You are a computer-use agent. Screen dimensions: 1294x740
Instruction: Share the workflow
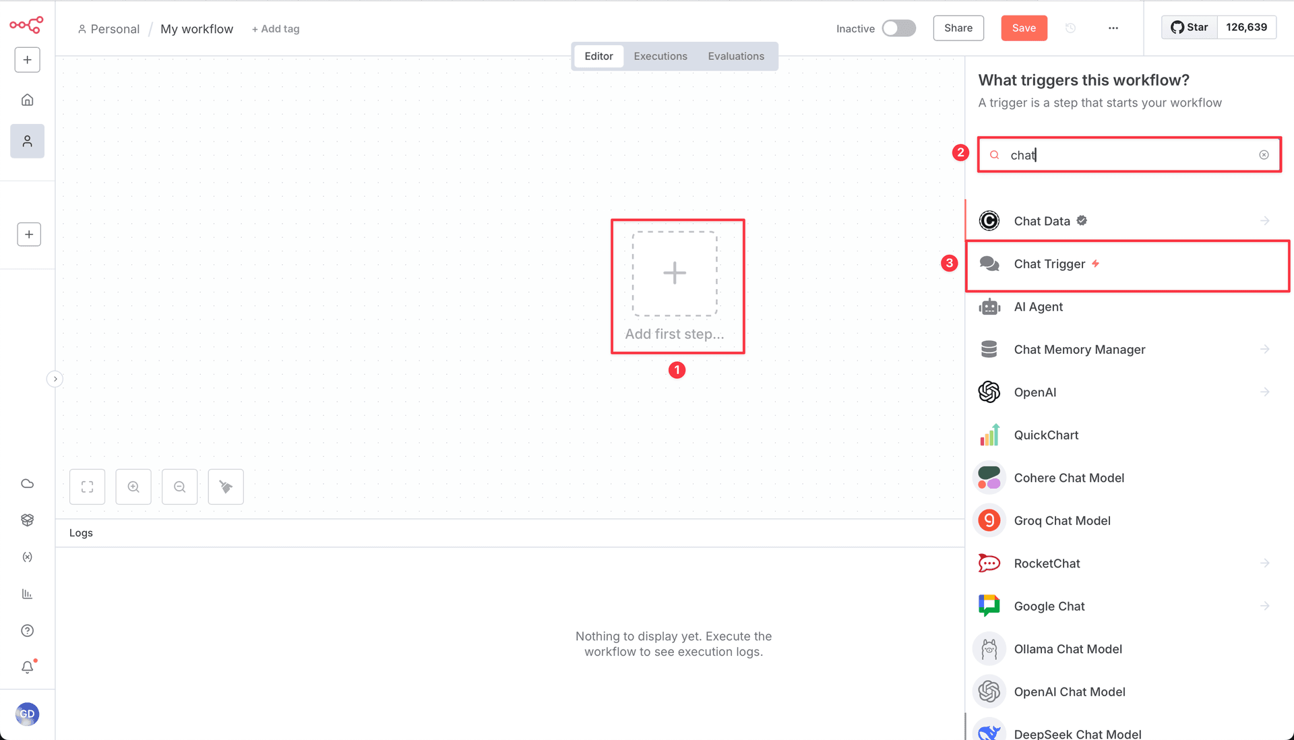[958, 28]
